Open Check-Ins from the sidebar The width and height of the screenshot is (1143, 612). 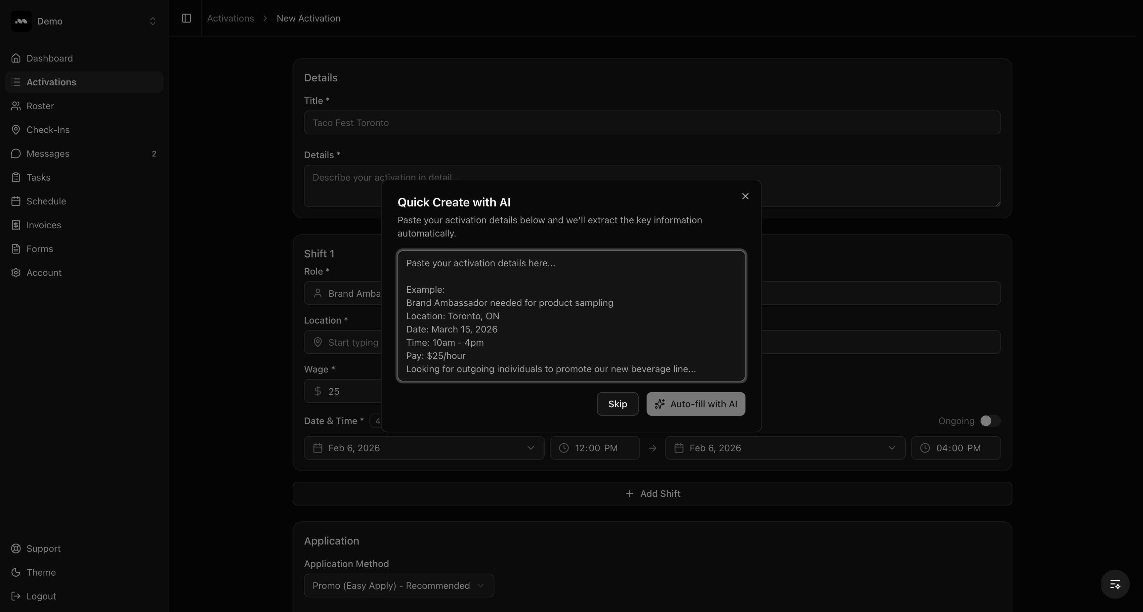tap(48, 130)
